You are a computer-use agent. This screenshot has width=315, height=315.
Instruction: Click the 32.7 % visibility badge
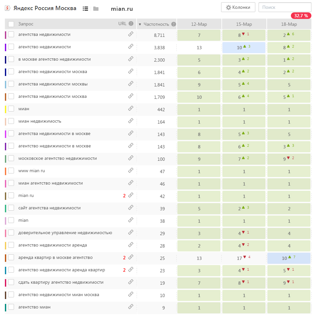point(301,16)
